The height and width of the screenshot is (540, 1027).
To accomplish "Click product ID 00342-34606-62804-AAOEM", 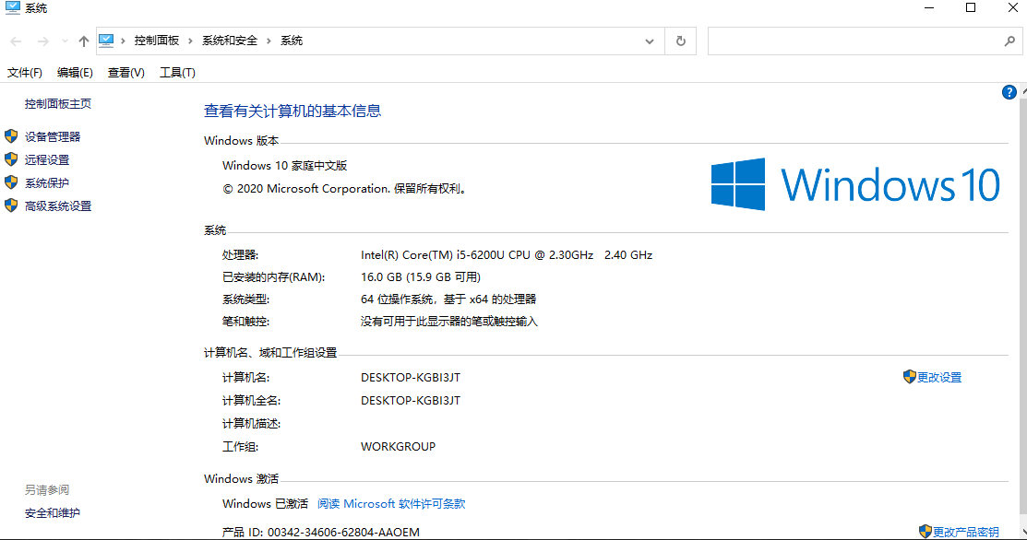I will click(x=343, y=532).
